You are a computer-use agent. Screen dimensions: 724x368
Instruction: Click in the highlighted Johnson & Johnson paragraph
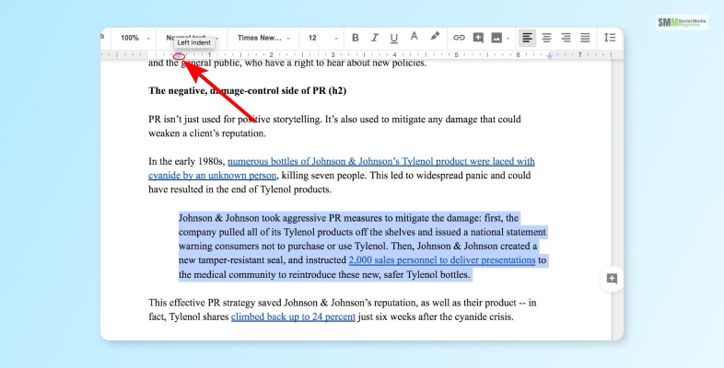click(x=363, y=247)
